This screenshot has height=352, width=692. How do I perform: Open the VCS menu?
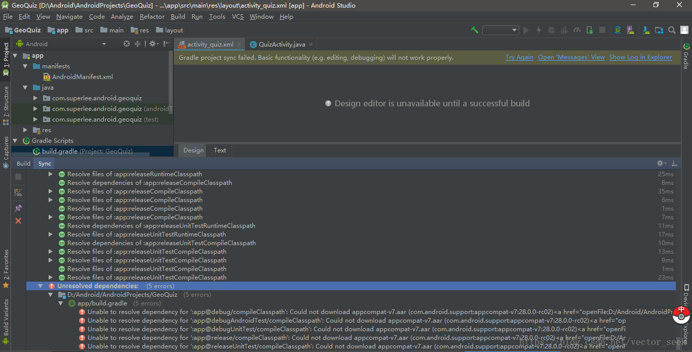tap(238, 17)
